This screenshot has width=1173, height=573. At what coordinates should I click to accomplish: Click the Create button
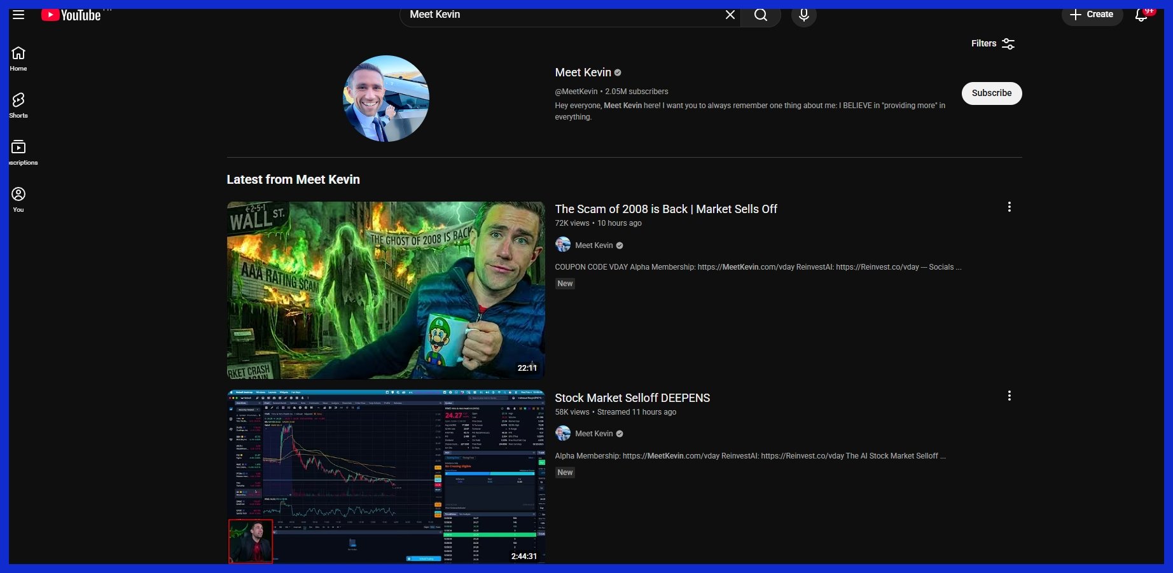click(x=1092, y=14)
